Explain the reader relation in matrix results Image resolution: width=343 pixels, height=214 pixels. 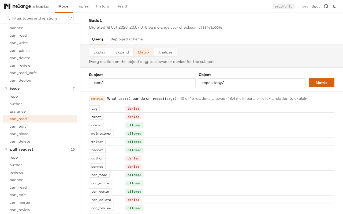pyautogui.click(x=97, y=150)
